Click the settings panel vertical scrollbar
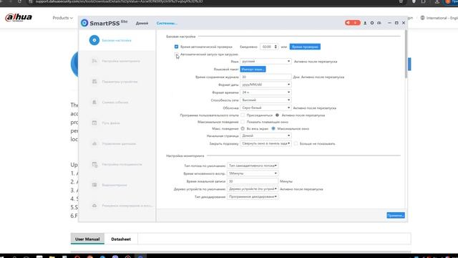This screenshot has width=458, height=258. 406,54
